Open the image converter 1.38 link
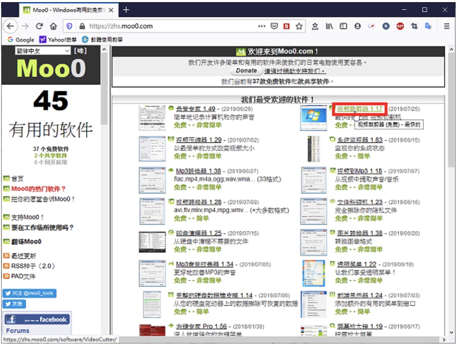The width and height of the screenshot is (461, 345). tap(359, 233)
